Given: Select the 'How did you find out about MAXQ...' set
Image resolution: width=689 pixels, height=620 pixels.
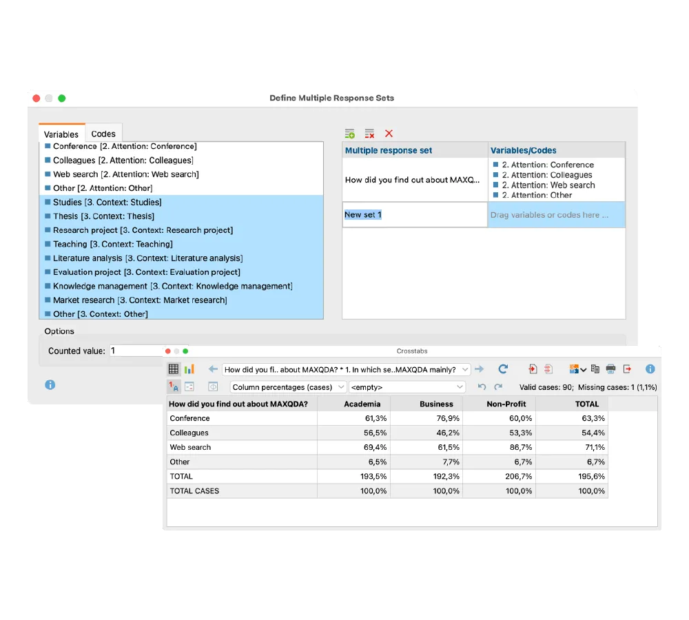Looking at the screenshot, I should point(415,180).
